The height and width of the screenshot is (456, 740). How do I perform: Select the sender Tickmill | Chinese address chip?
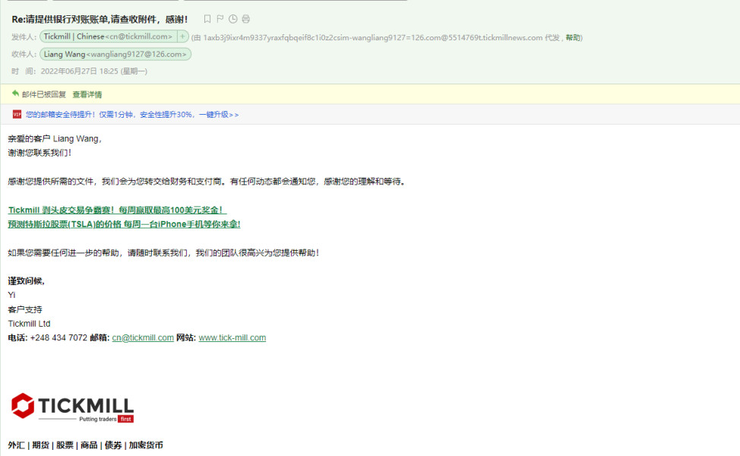[108, 36]
